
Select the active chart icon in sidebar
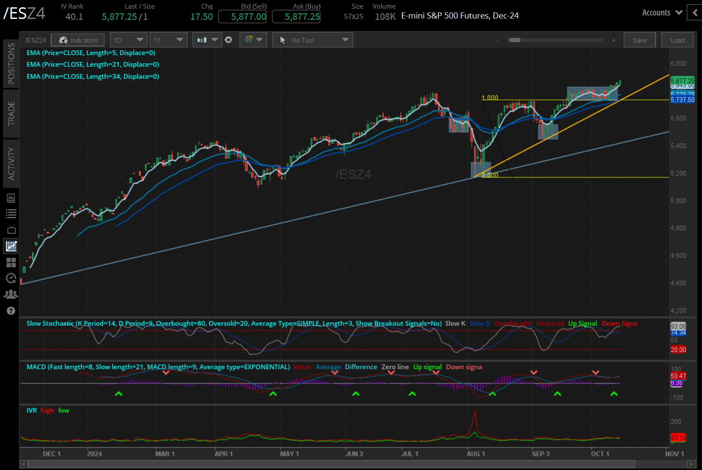(x=11, y=246)
